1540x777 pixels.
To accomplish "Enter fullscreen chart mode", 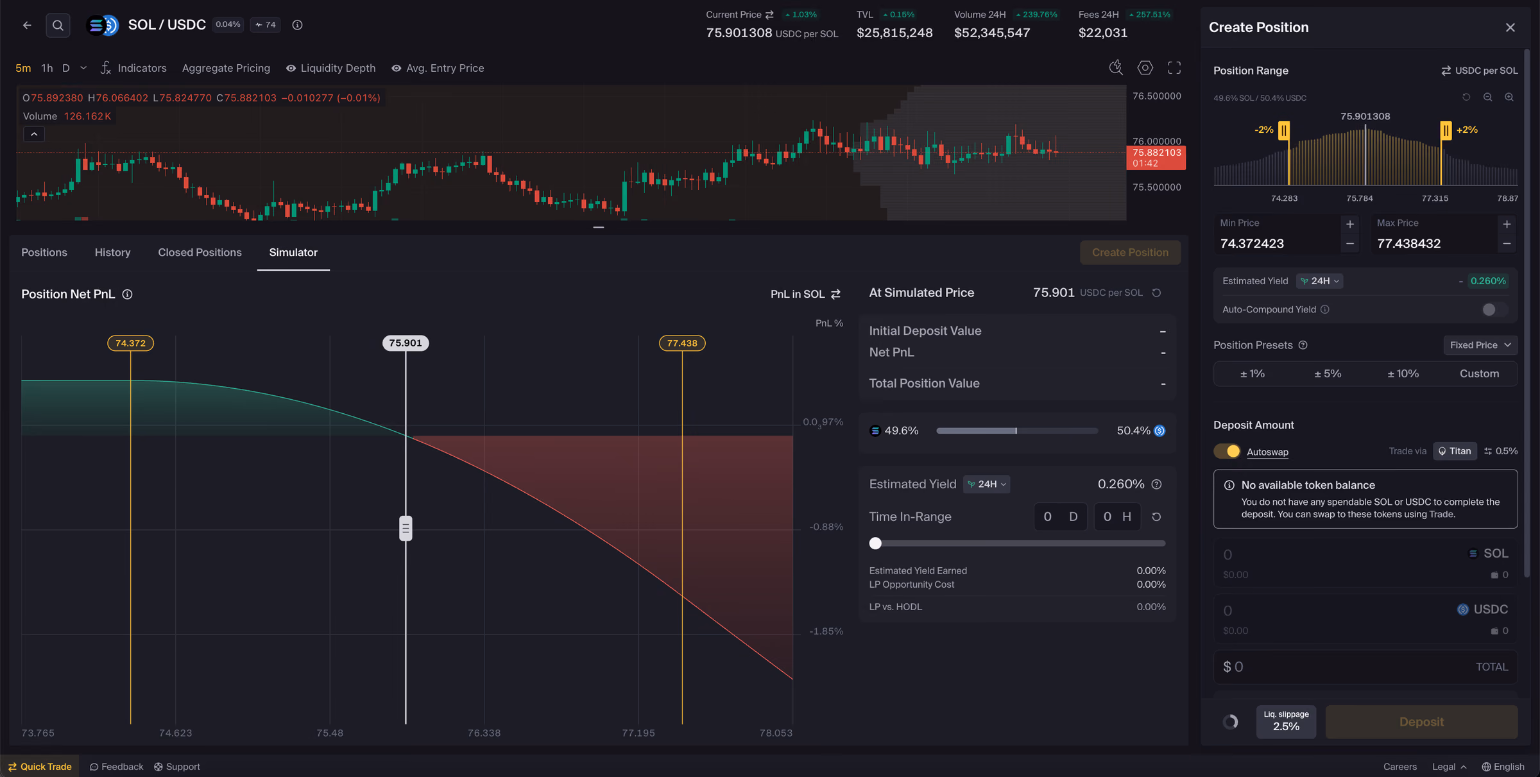I will click(1174, 67).
